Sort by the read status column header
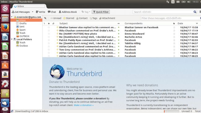This screenshot has width=201, height=113. point(118,24)
